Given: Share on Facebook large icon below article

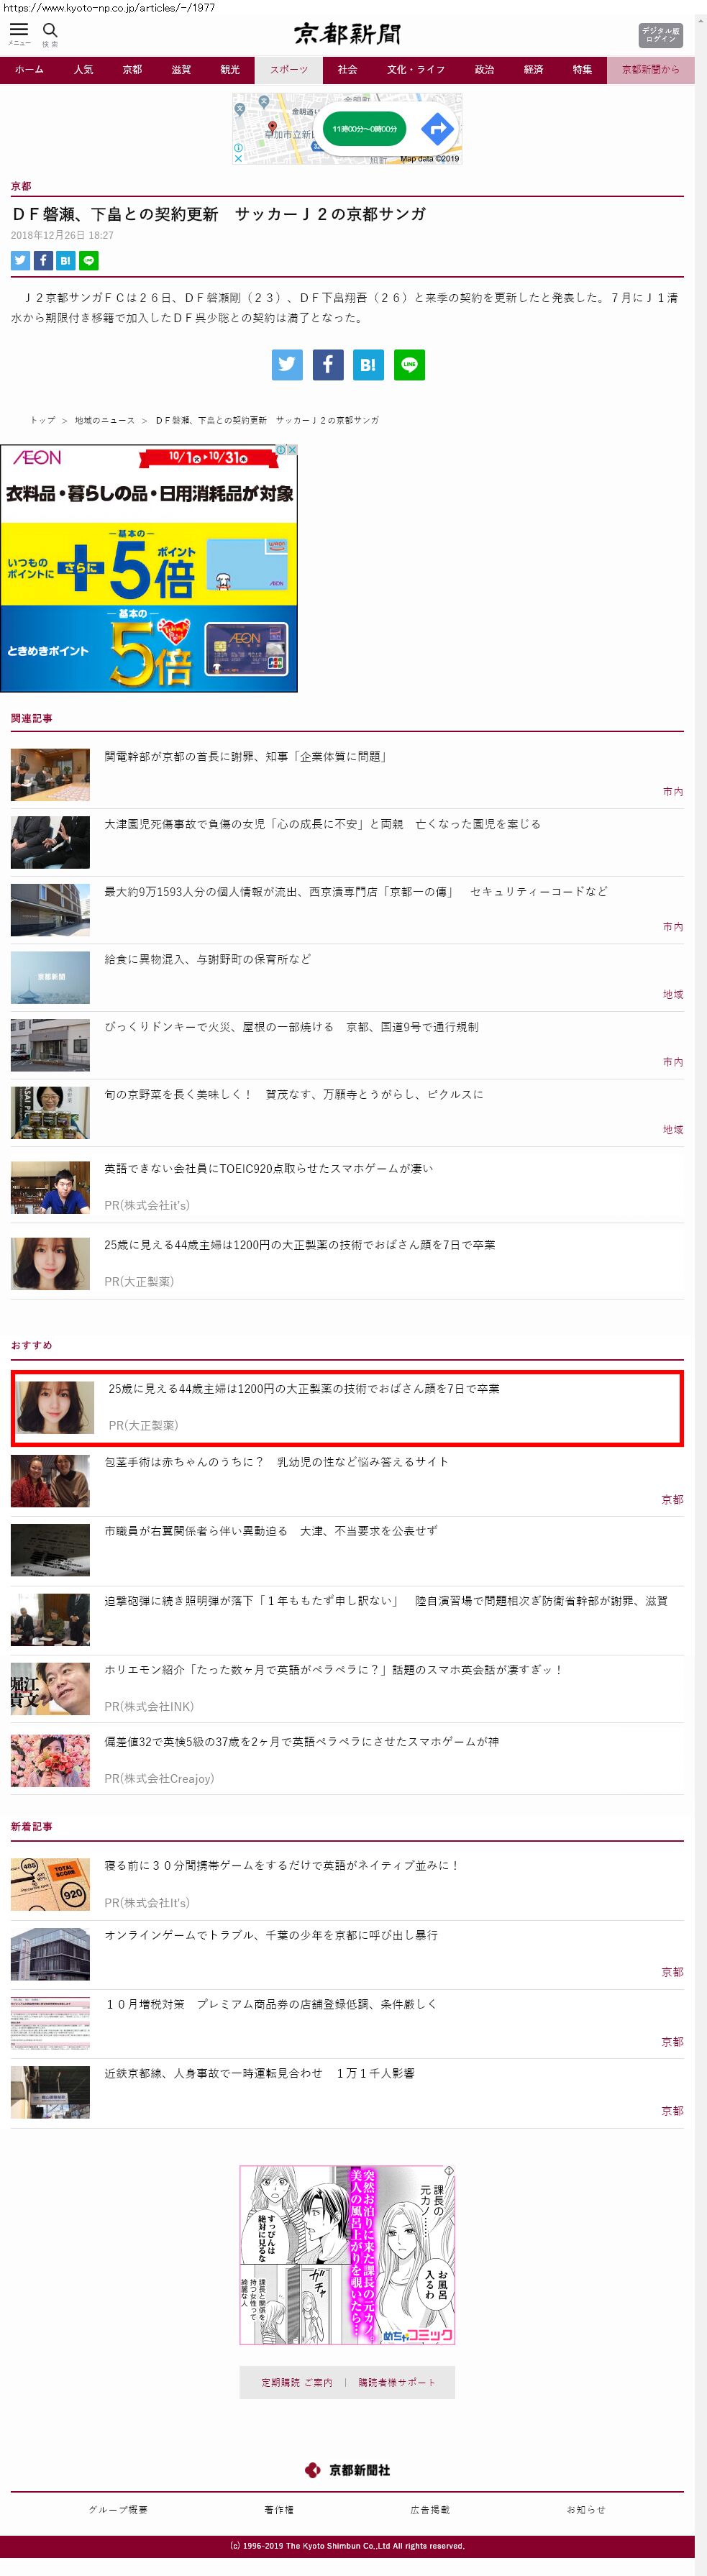Looking at the screenshot, I should point(328,364).
